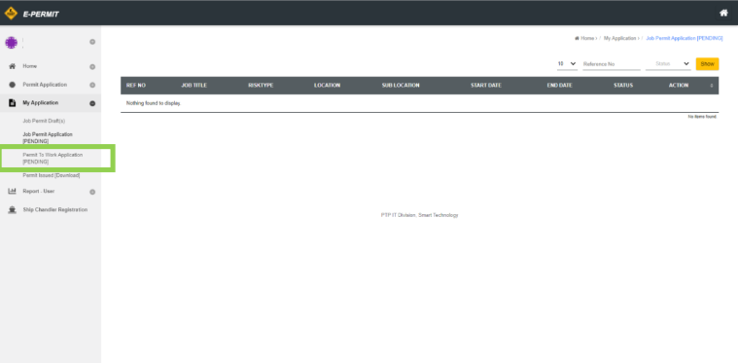Sort by JOB TITLE column header
This screenshot has height=363, width=738.
coord(193,86)
